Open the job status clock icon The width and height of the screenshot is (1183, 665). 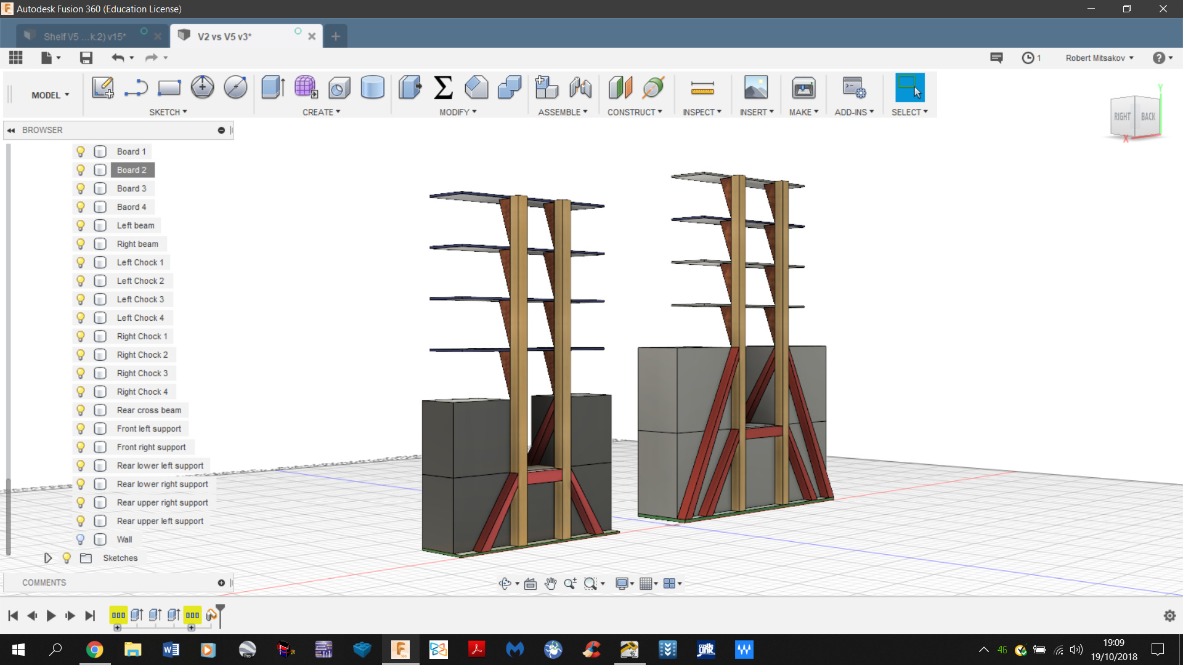coord(1028,58)
